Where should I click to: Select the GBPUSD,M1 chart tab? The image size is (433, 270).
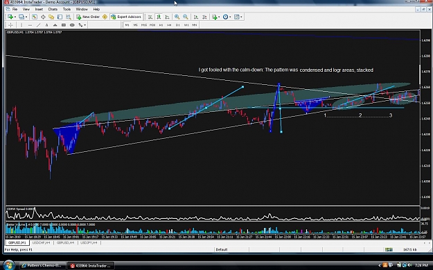pos(17,243)
